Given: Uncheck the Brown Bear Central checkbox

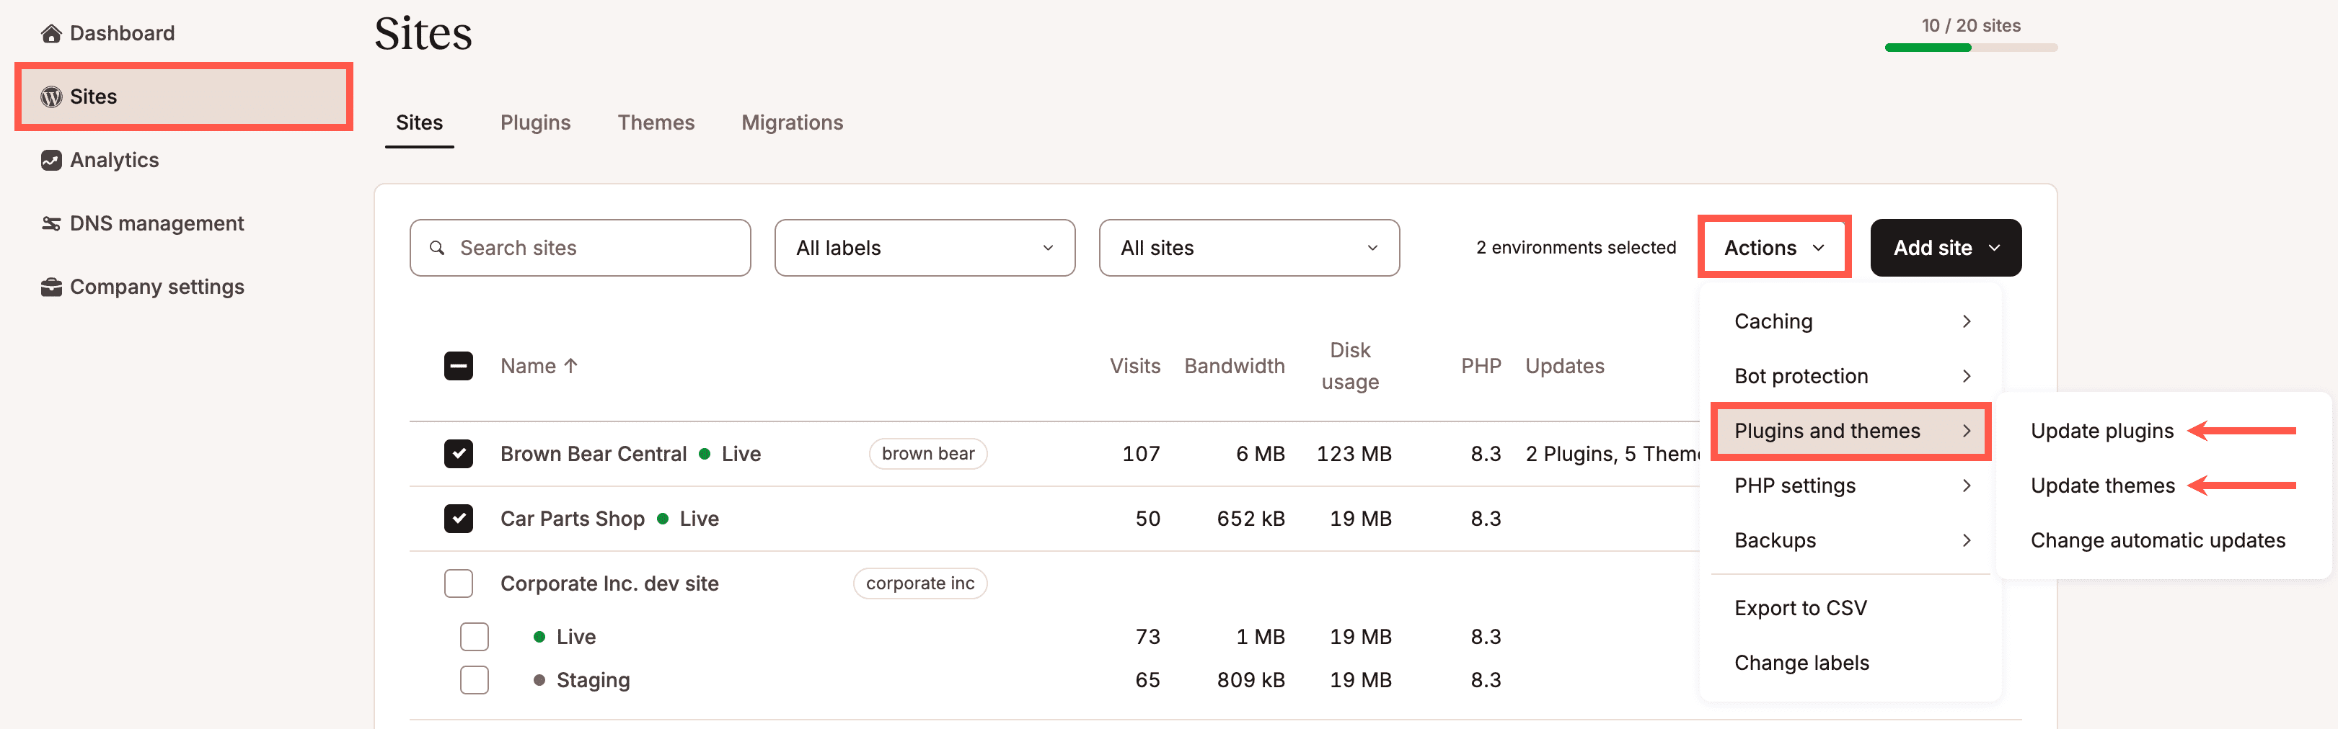Looking at the screenshot, I should (459, 453).
